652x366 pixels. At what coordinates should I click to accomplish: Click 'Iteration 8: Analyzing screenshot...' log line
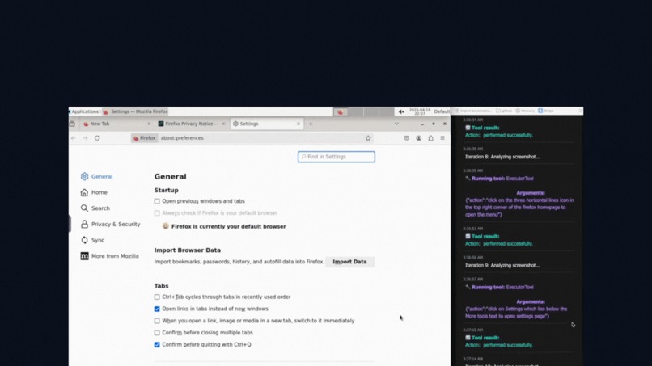pyautogui.click(x=502, y=157)
